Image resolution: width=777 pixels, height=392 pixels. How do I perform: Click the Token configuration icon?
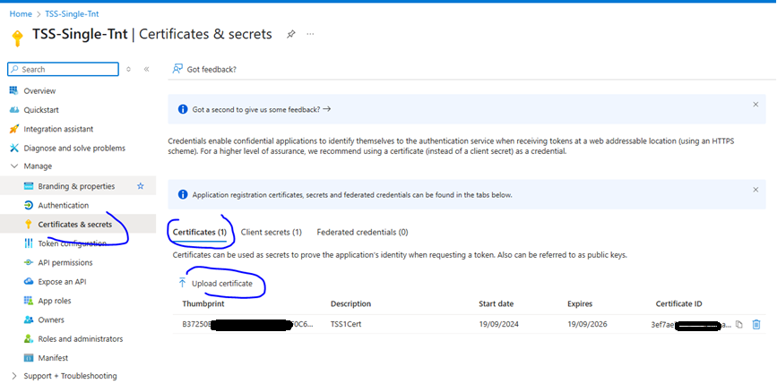pos(29,243)
